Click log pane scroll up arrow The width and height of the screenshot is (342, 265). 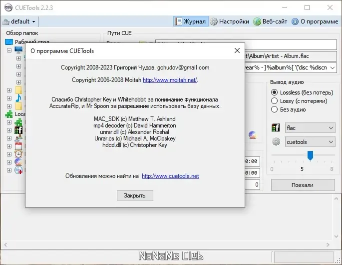[x=336, y=198]
